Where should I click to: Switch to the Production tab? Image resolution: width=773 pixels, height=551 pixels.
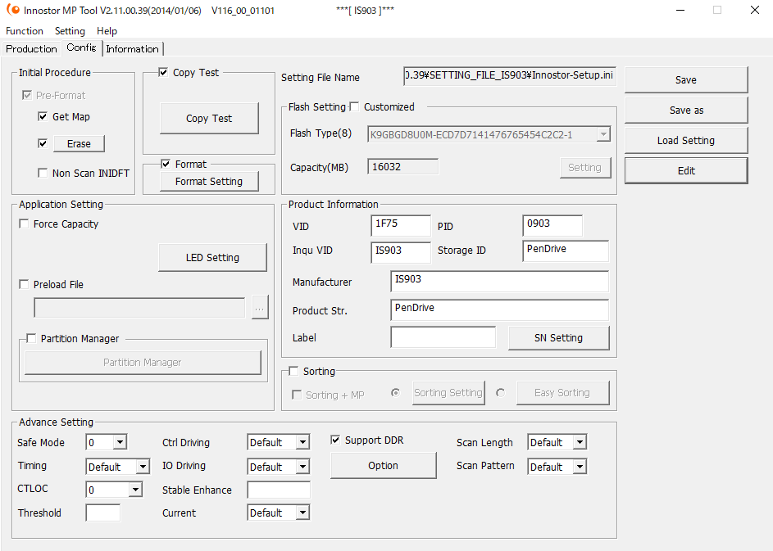31,49
